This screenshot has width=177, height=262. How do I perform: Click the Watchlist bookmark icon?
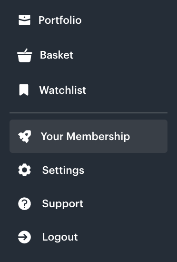(x=24, y=90)
